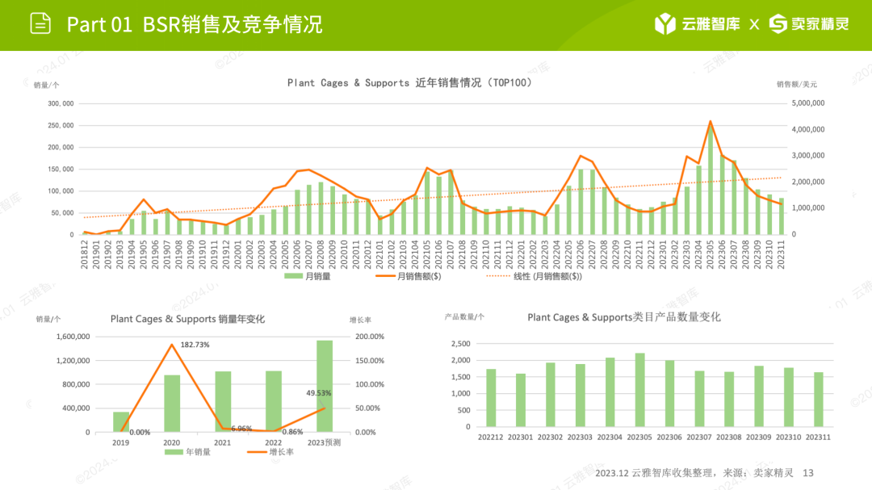Click the 6.96% data label
The image size is (872, 490).
tap(241, 429)
